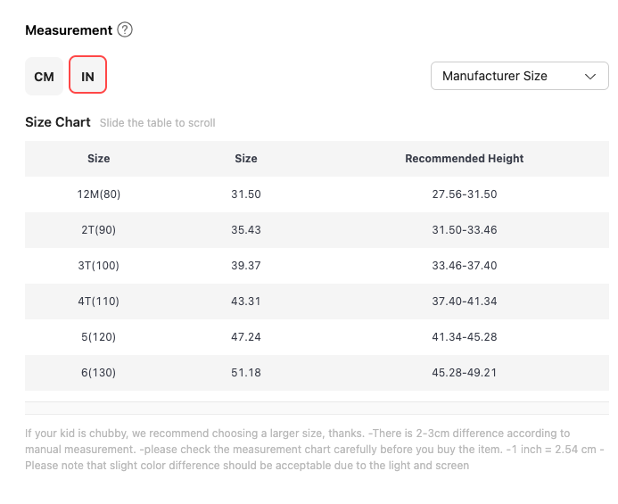This screenshot has height=504, width=618.
Task: Click the second Size column header
Action: point(246,159)
